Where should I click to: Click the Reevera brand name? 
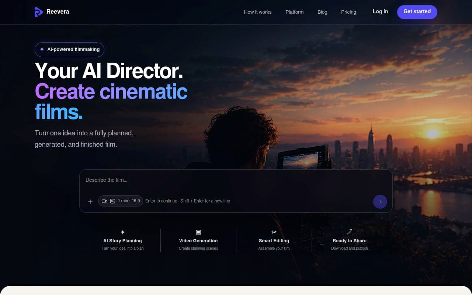coord(58,12)
